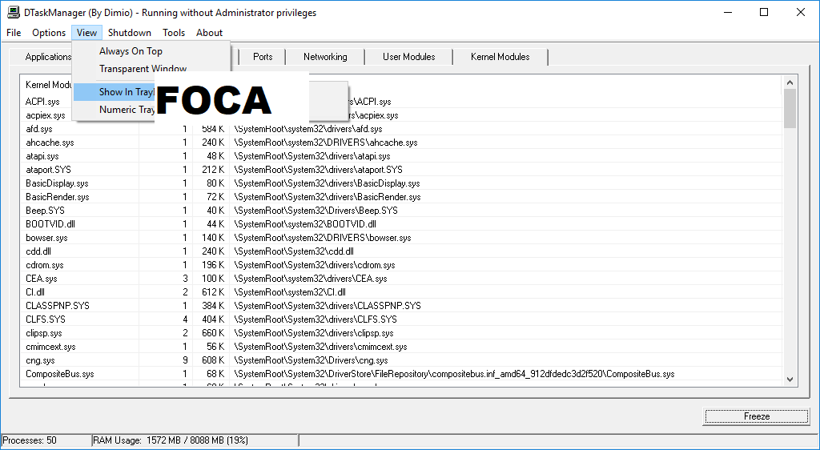Click the 660 K size of clipsp.sys

[213, 332]
